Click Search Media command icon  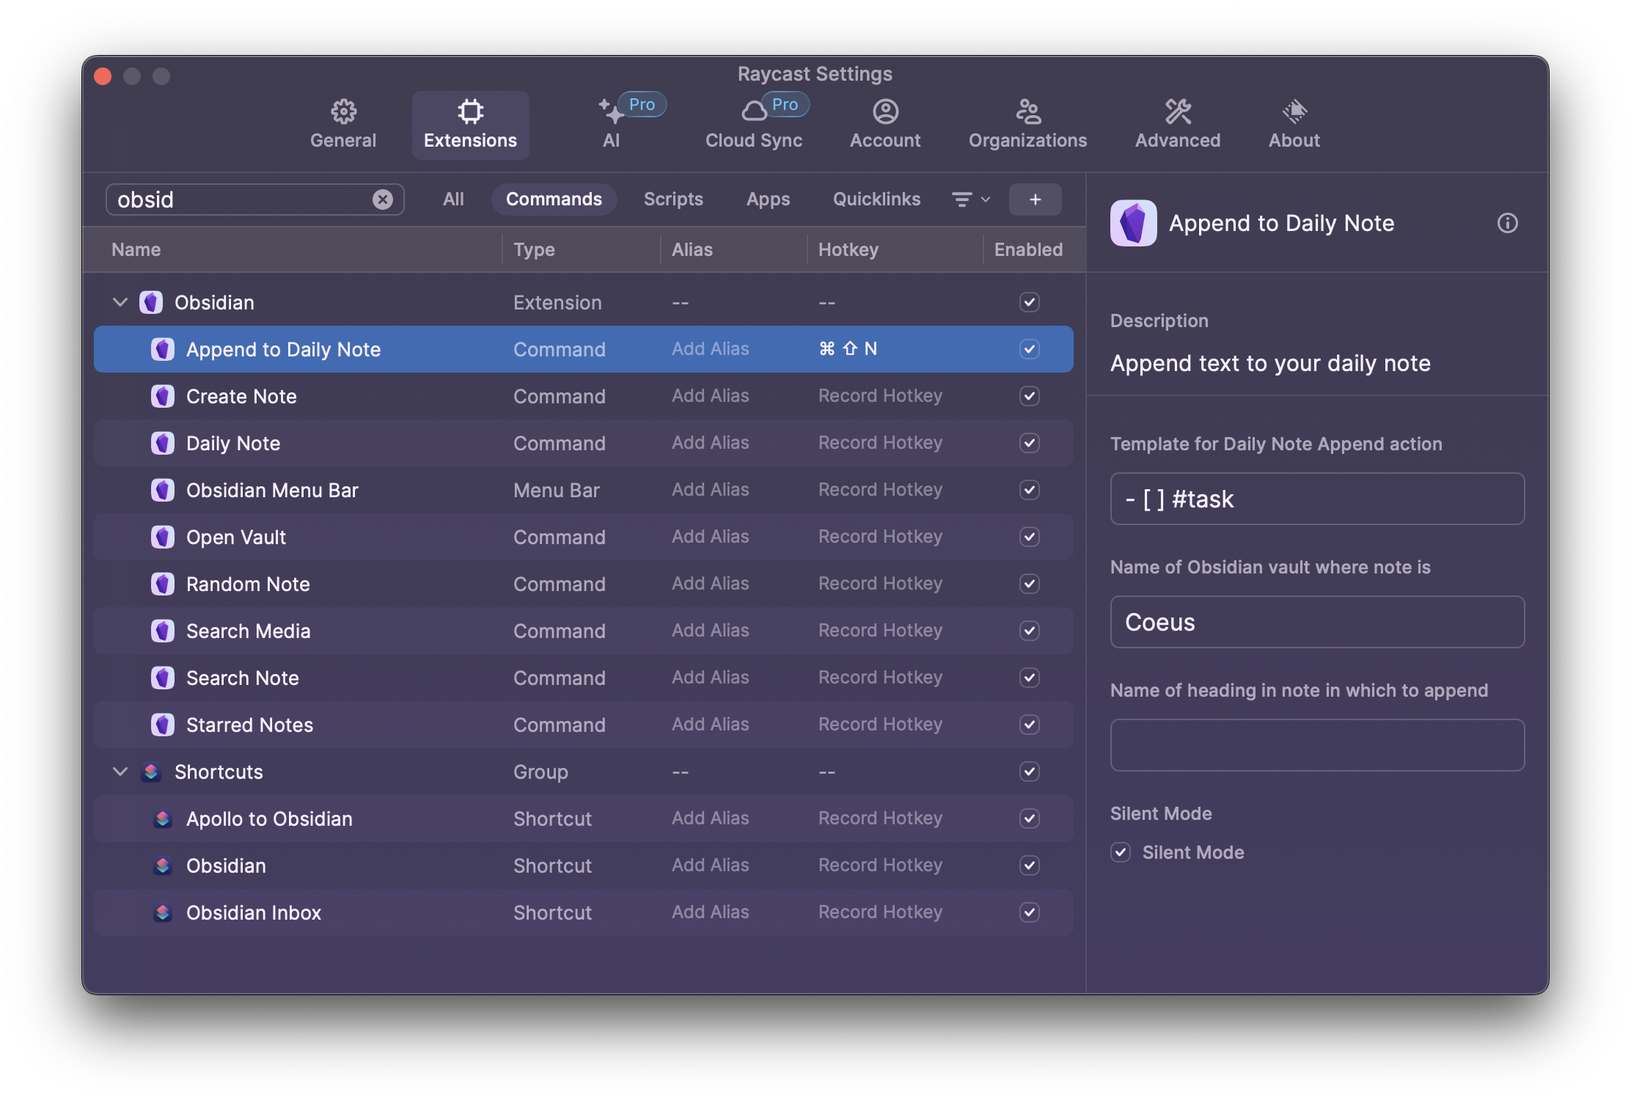(163, 631)
